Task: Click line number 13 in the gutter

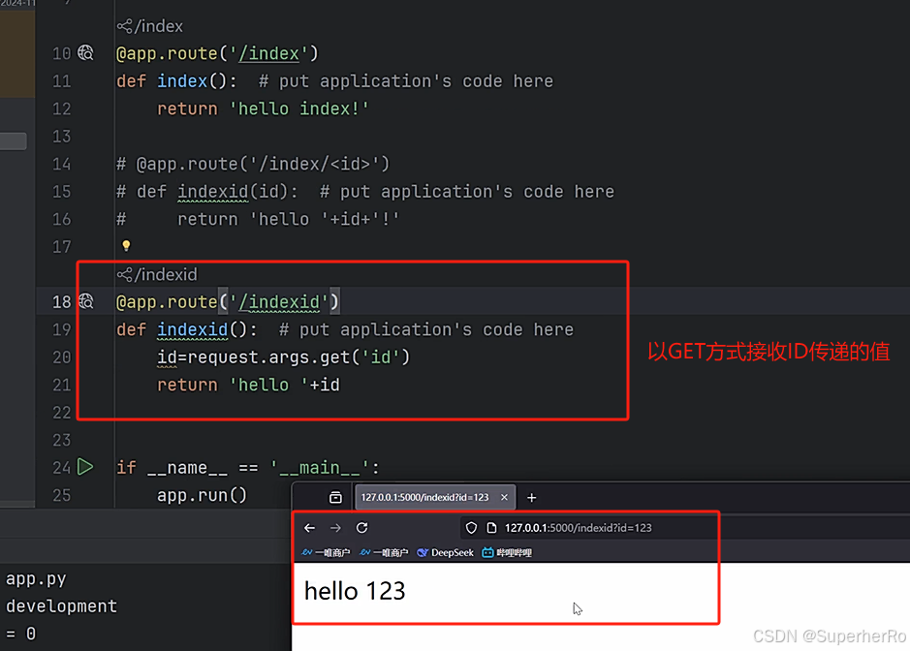Action: (x=61, y=137)
